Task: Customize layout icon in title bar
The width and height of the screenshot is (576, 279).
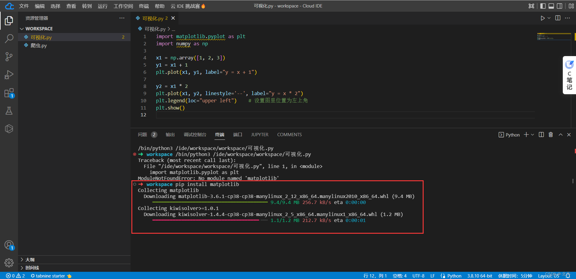Action: click(x=571, y=6)
